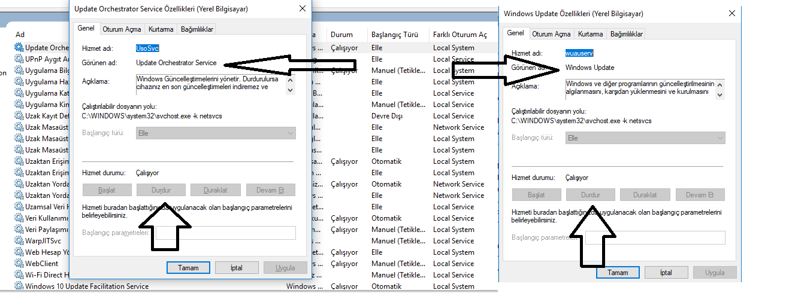Confirm with Tamam in Update Orchestrator dialog
Screen dimensions: 786x293
[188, 268]
